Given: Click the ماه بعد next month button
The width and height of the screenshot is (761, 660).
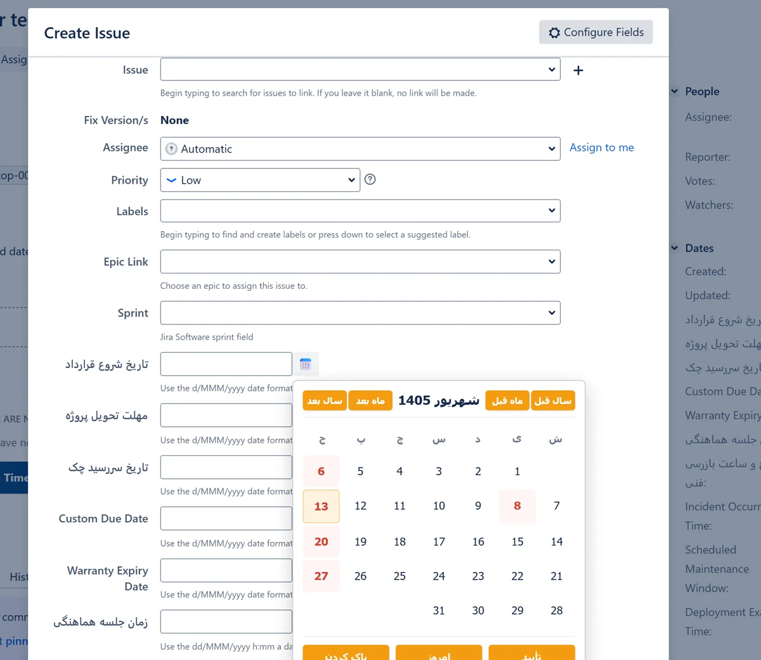Looking at the screenshot, I should tap(370, 400).
